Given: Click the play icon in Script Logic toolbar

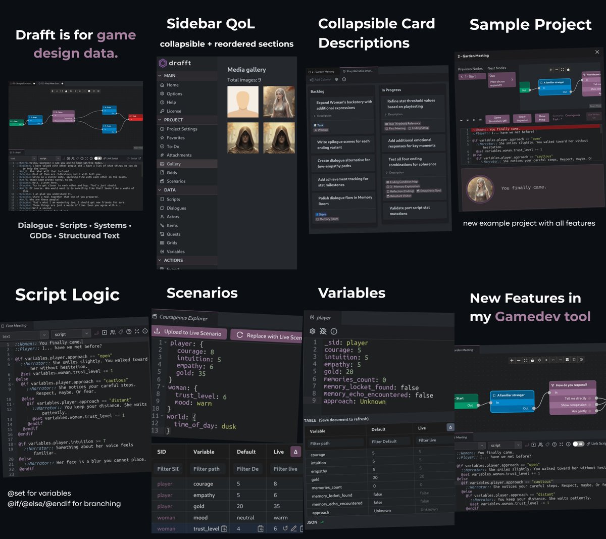Looking at the screenshot, I should (x=105, y=332).
